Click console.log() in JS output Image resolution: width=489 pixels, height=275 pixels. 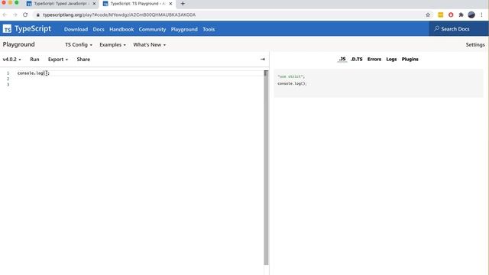pyautogui.click(x=292, y=83)
